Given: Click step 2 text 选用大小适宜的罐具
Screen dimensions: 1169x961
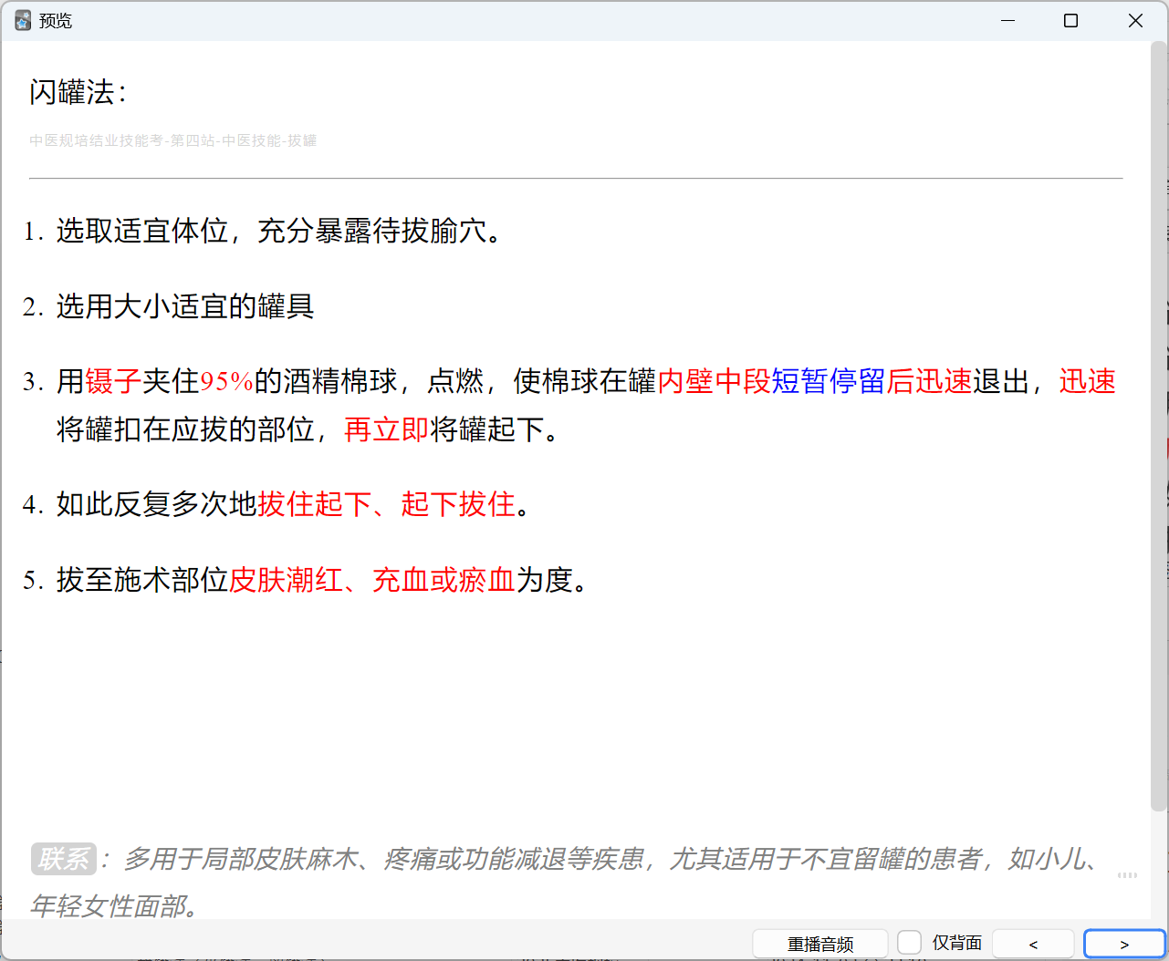Looking at the screenshot, I should point(185,306).
